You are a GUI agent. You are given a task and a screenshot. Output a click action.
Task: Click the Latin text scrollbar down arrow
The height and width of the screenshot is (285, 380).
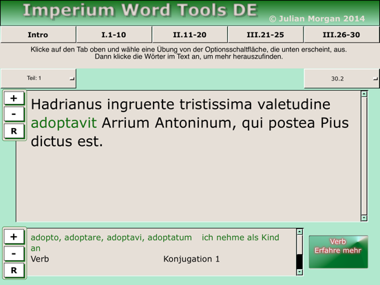tap(364, 218)
